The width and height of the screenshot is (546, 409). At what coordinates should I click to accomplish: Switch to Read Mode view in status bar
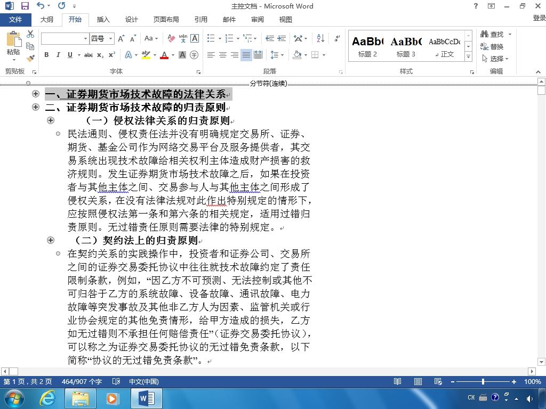[x=397, y=381]
